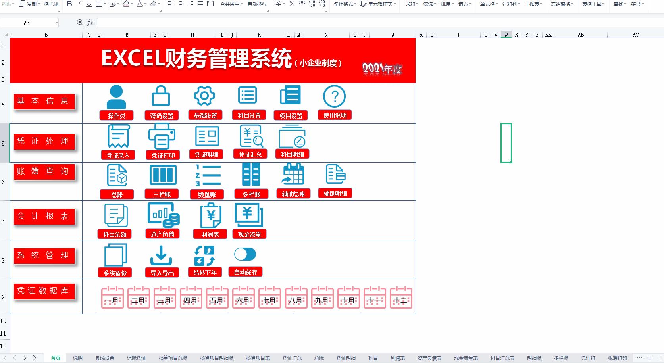Viewport: 664px width, 363px height.
Task: Open the 凭证打印 voucher print icon
Action: click(x=163, y=141)
